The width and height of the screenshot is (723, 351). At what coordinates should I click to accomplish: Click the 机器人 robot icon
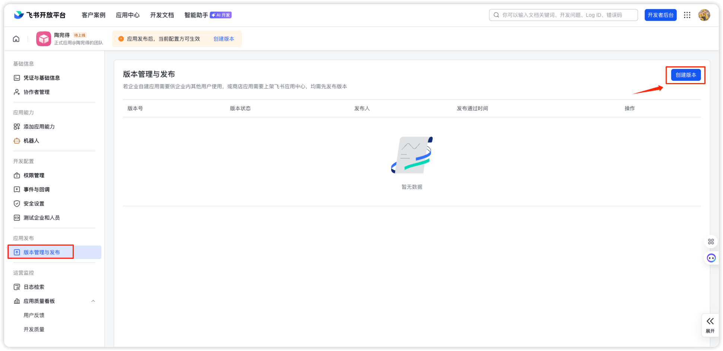17,141
